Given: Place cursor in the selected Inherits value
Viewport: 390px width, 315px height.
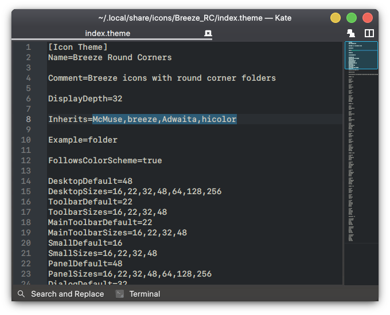Looking at the screenshot, I should coord(165,119).
